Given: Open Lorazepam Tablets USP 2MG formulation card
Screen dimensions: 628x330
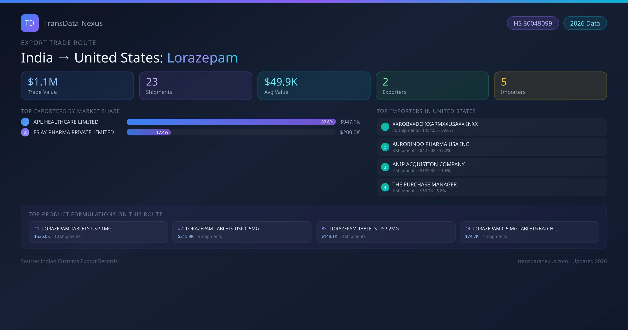Looking at the screenshot, I should 386,232.
